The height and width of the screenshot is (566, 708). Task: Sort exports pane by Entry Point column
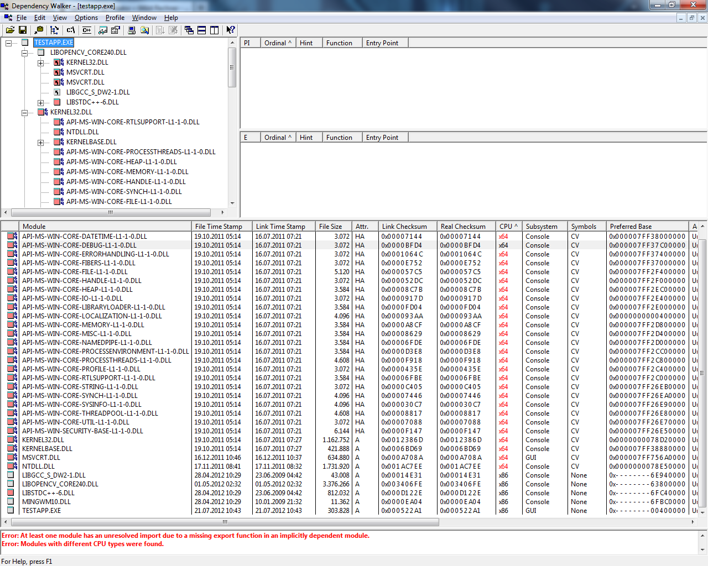(386, 137)
